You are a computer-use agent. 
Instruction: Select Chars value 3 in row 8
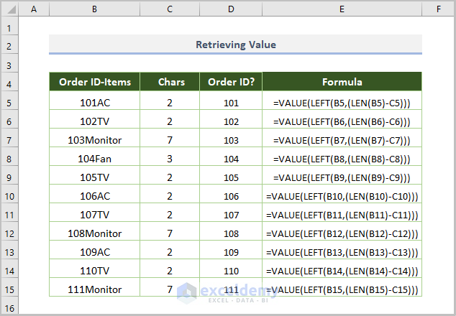(170, 159)
